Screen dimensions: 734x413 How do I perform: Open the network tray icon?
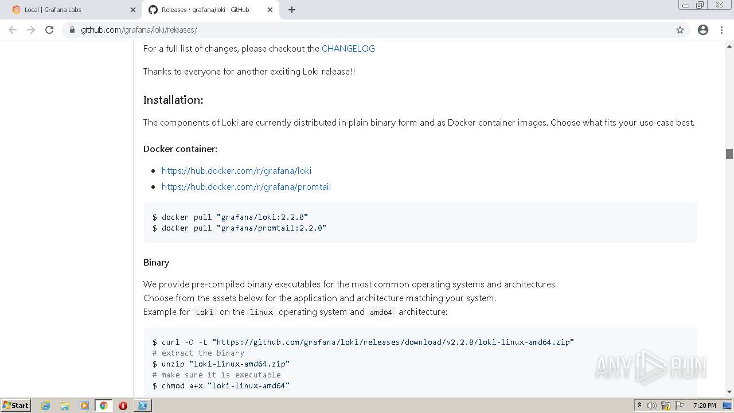point(666,406)
